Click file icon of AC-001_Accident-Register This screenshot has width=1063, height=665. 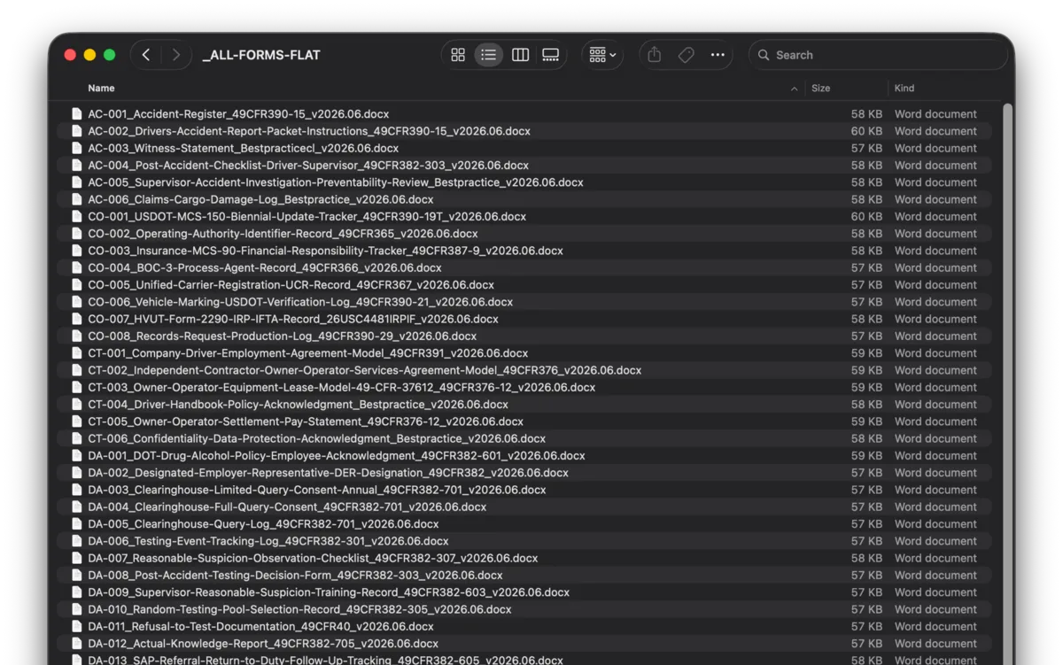click(x=77, y=114)
